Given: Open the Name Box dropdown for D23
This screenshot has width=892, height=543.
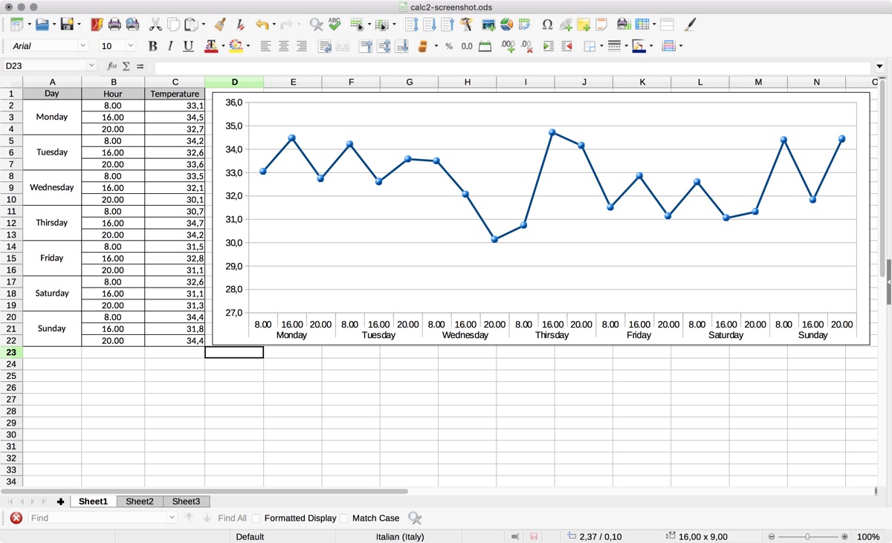Looking at the screenshot, I should point(91,66).
